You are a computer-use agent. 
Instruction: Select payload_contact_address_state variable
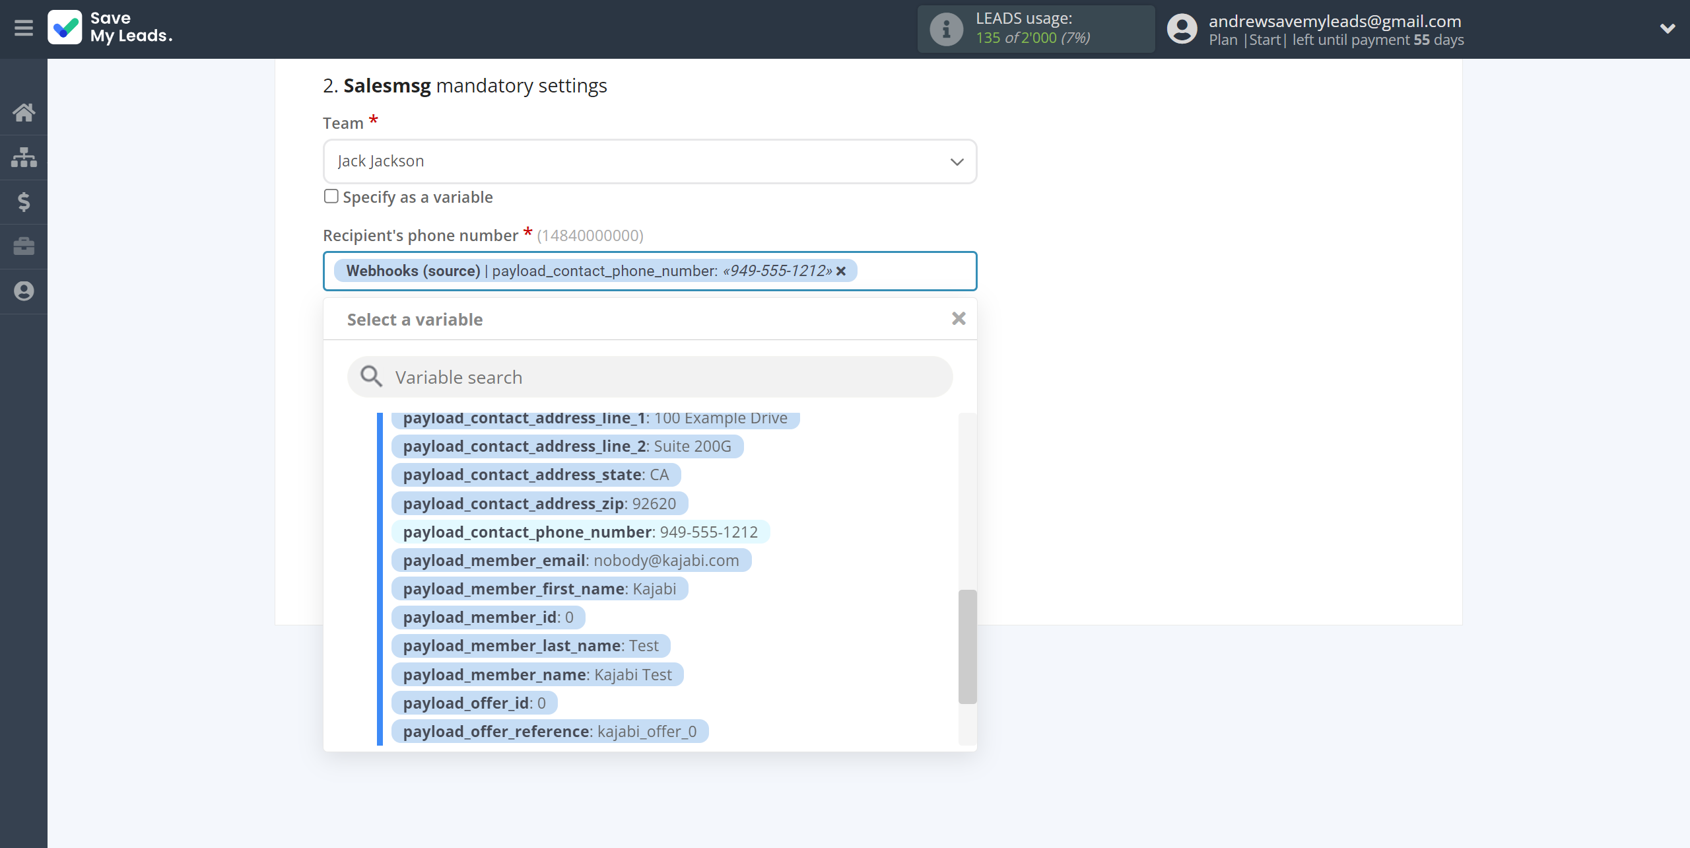click(x=536, y=475)
